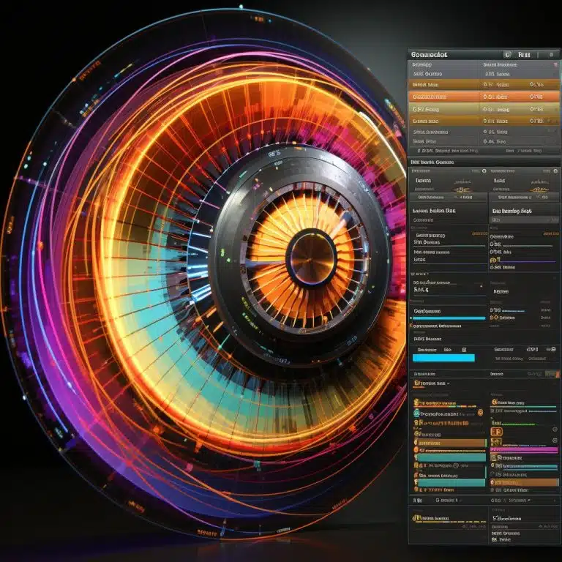Screen dimensions: 562x562
Task: Click the brown bar in the left list
Action: 452,443
